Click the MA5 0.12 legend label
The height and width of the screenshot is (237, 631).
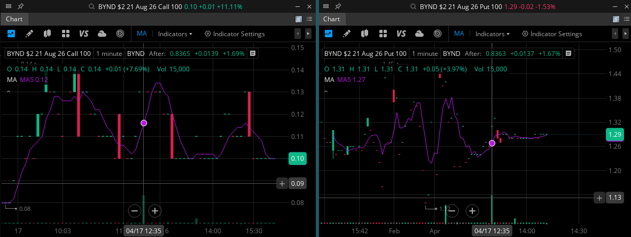(x=34, y=80)
